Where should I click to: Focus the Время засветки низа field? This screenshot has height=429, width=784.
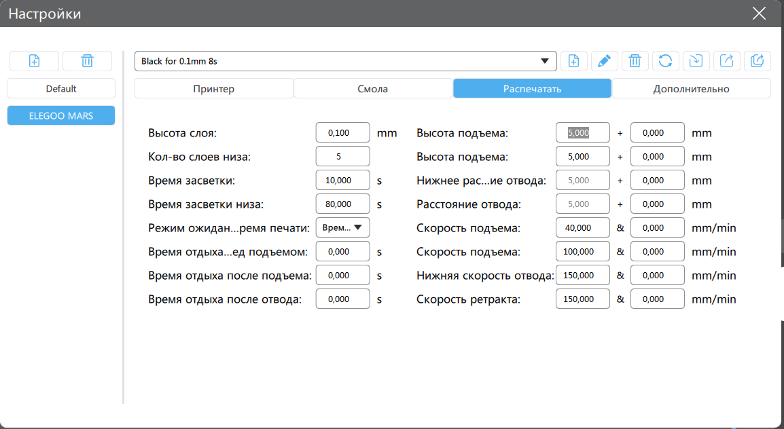point(342,204)
